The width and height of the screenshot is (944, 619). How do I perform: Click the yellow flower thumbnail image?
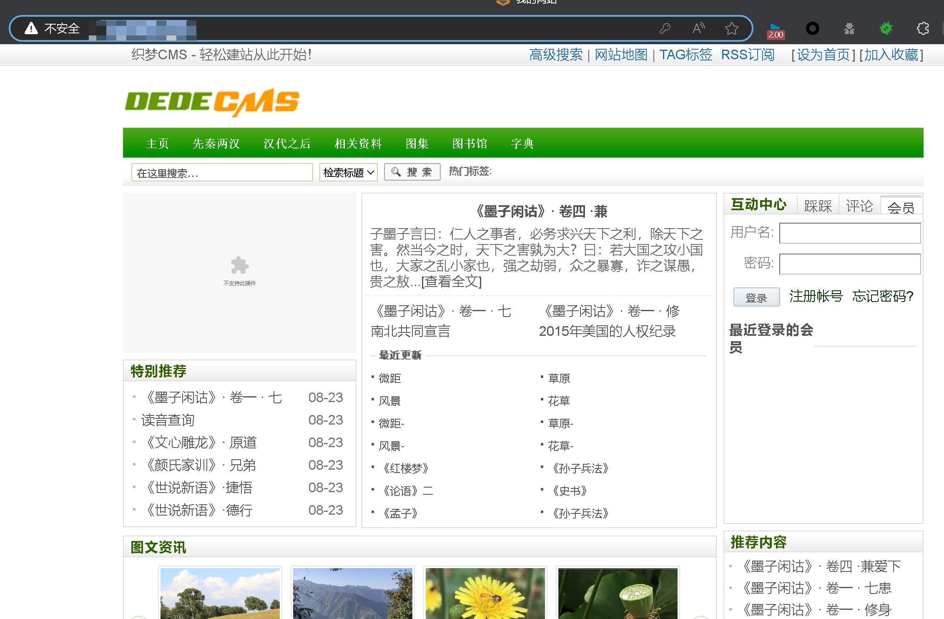485,593
